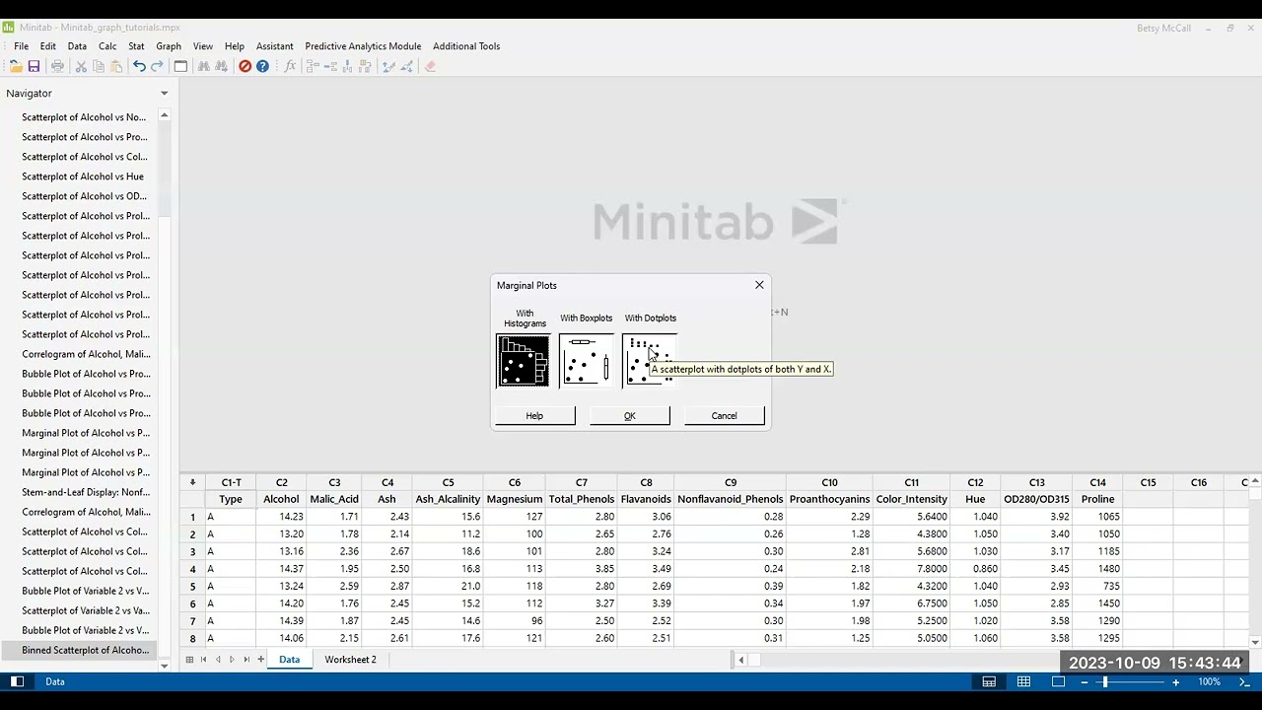Switch to the output-only view icon in the status bar
The width and height of the screenshot is (1262, 710).
[1058, 681]
